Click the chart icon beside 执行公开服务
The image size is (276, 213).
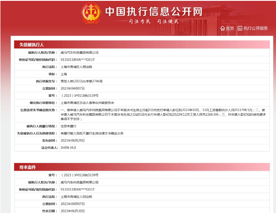pyautogui.click(x=240, y=28)
